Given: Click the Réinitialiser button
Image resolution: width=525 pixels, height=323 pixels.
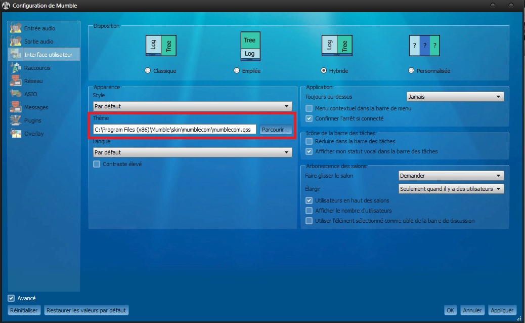Looking at the screenshot, I should pos(24,310).
